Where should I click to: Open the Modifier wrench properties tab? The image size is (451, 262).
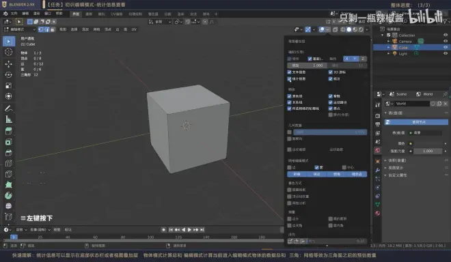coord(378,170)
